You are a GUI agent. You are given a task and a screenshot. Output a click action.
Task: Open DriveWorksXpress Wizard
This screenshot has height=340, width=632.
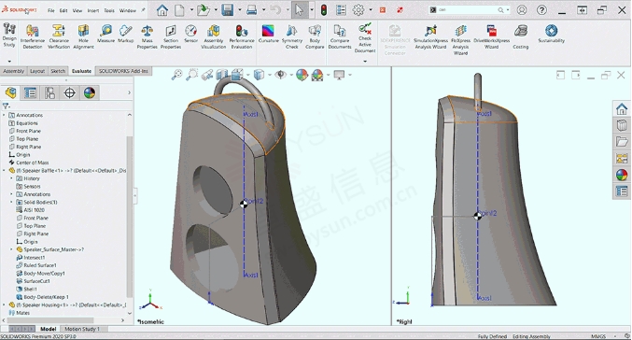491,36
